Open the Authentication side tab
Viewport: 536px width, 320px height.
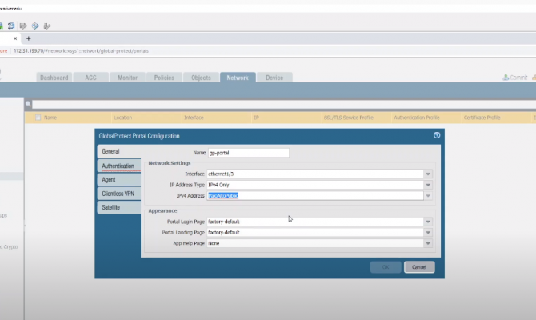(x=119, y=166)
